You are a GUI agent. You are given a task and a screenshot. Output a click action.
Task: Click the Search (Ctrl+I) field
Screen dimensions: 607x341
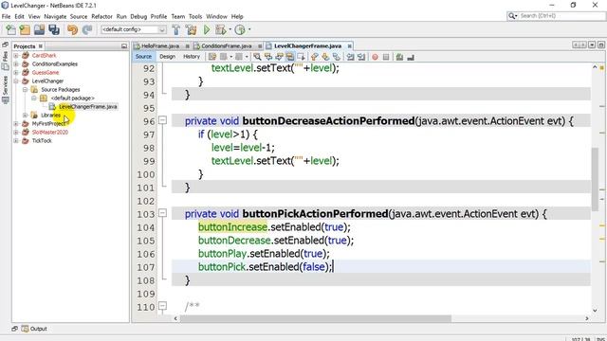coord(557,16)
